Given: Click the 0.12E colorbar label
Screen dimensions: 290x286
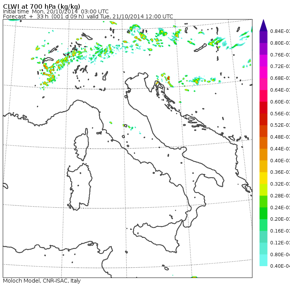Looking at the screenshot, I should click(280, 243).
